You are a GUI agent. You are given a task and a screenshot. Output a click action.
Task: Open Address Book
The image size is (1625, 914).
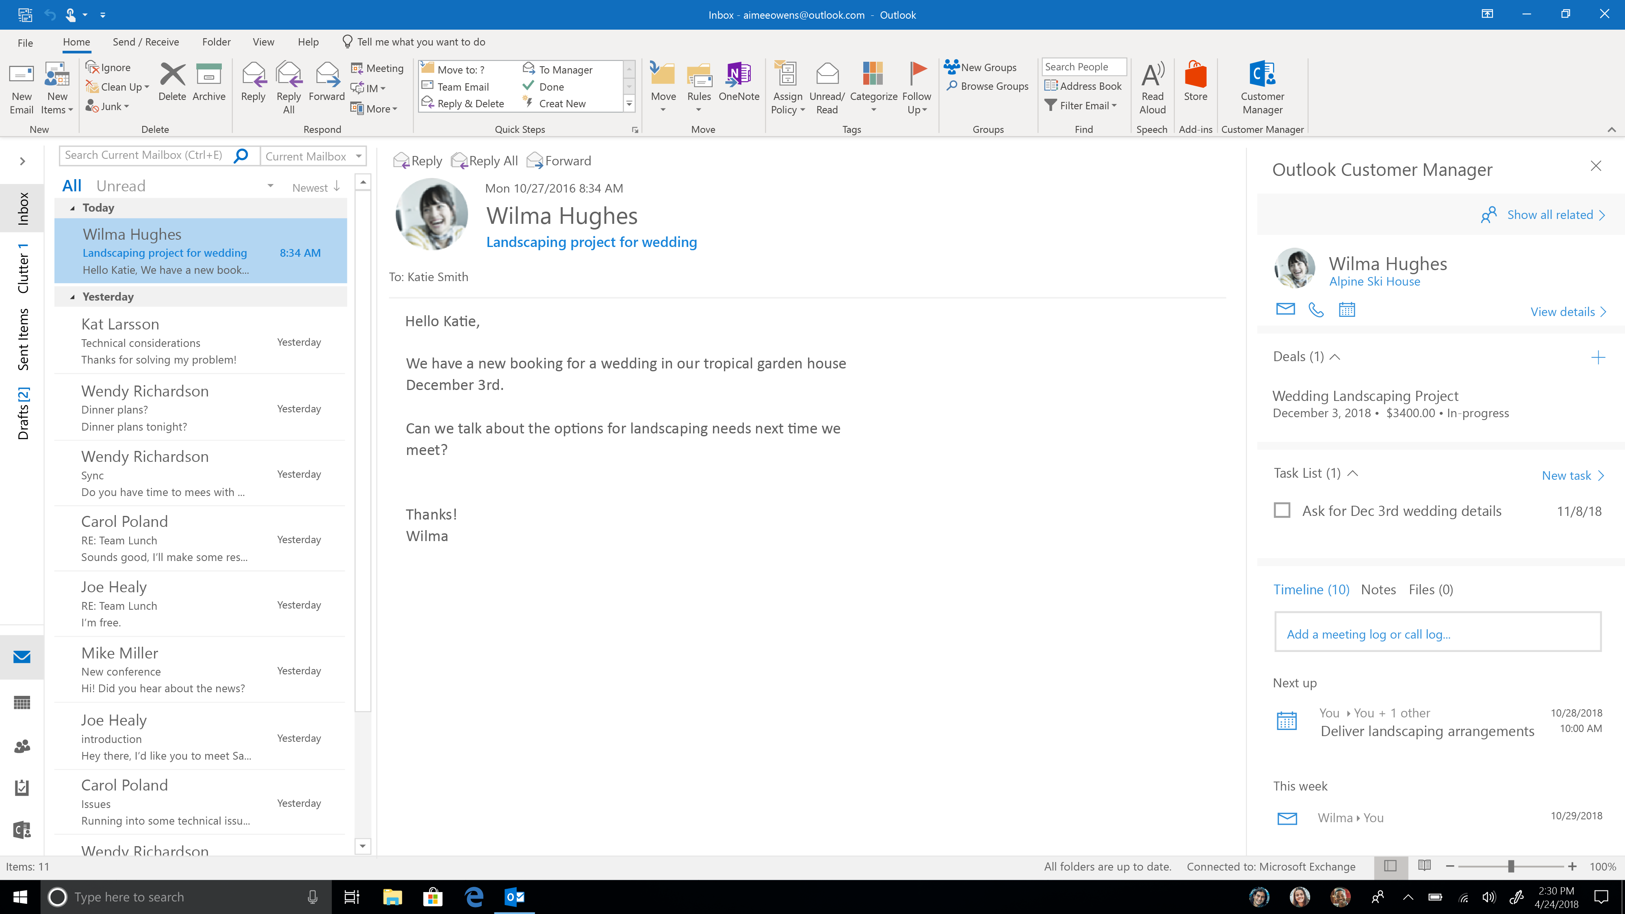point(1083,86)
